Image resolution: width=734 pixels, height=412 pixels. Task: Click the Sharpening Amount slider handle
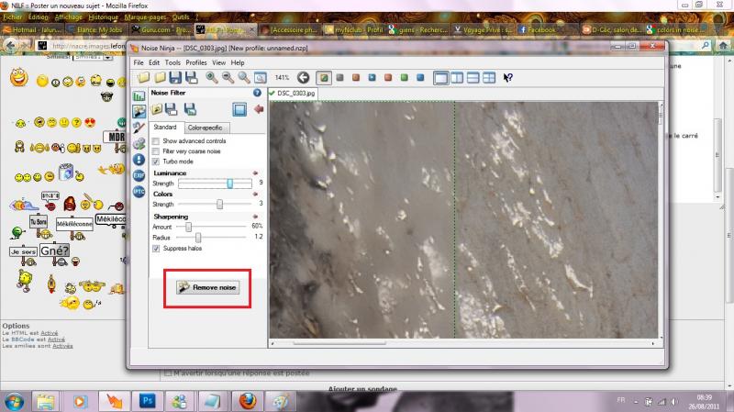tap(188, 227)
